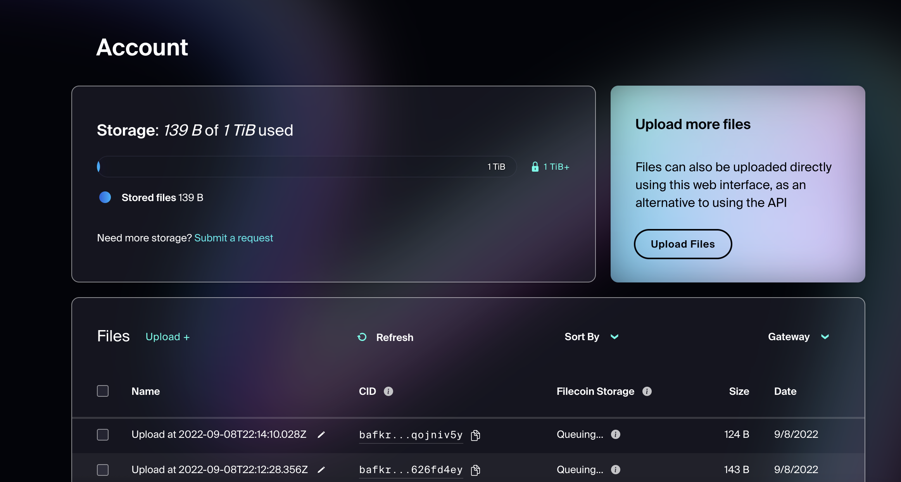Image resolution: width=901 pixels, height=482 pixels.
Task: Click the Upload + link beside Files
Action: click(167, 337)
